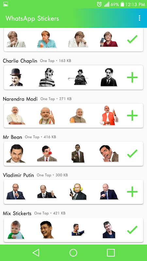
Task: Select the sticker with yellow ear protectors
Action: [78, 192]
